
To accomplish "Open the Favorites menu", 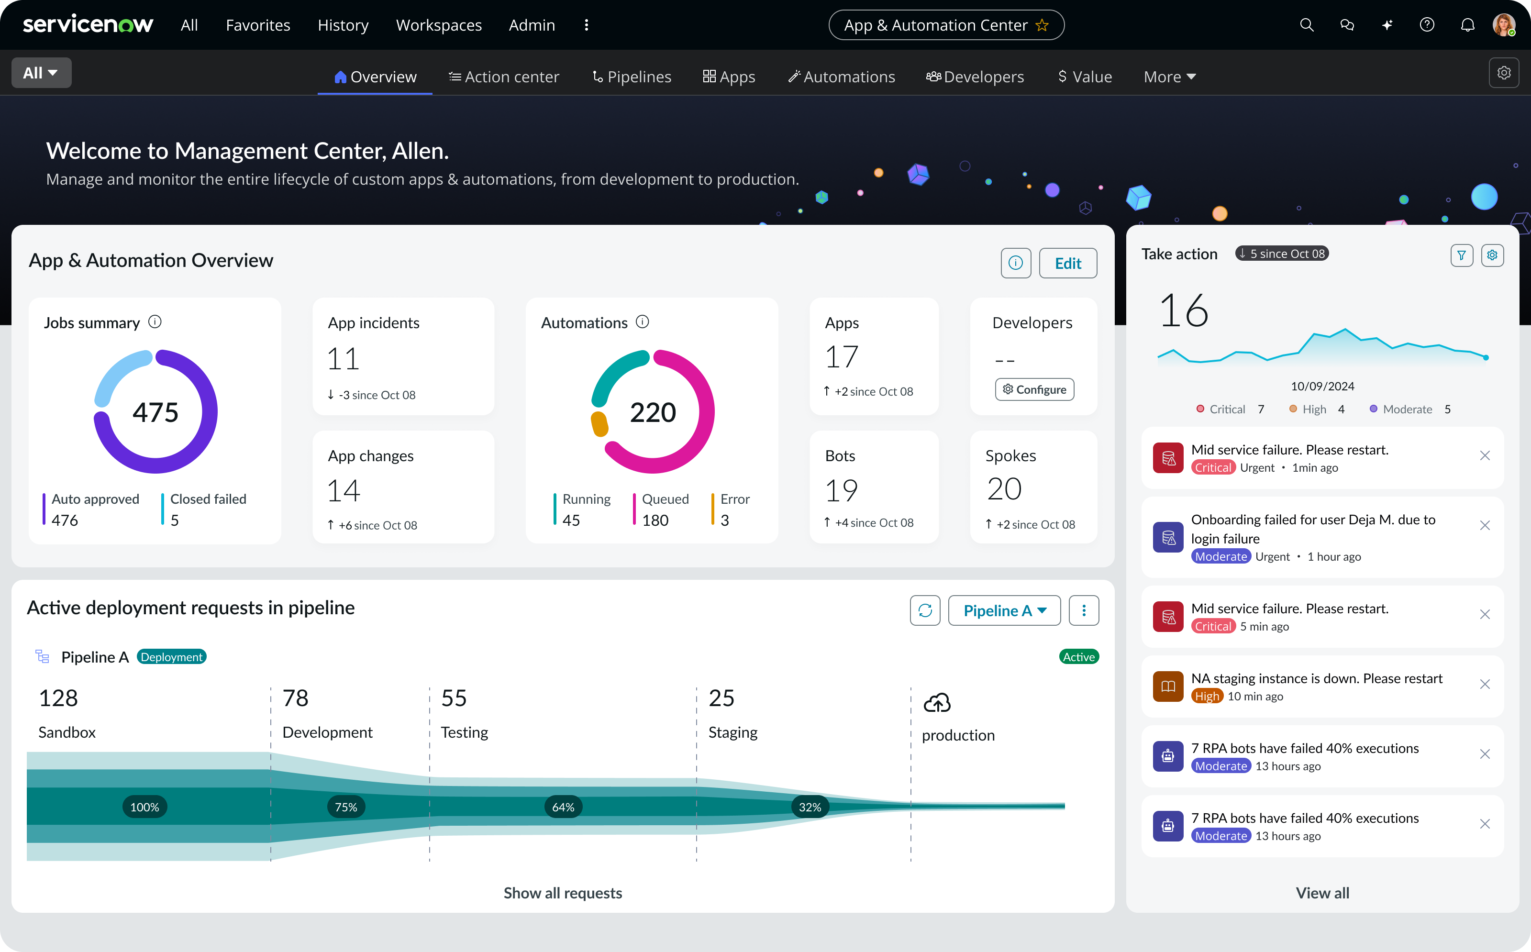I will coord(258,25).
